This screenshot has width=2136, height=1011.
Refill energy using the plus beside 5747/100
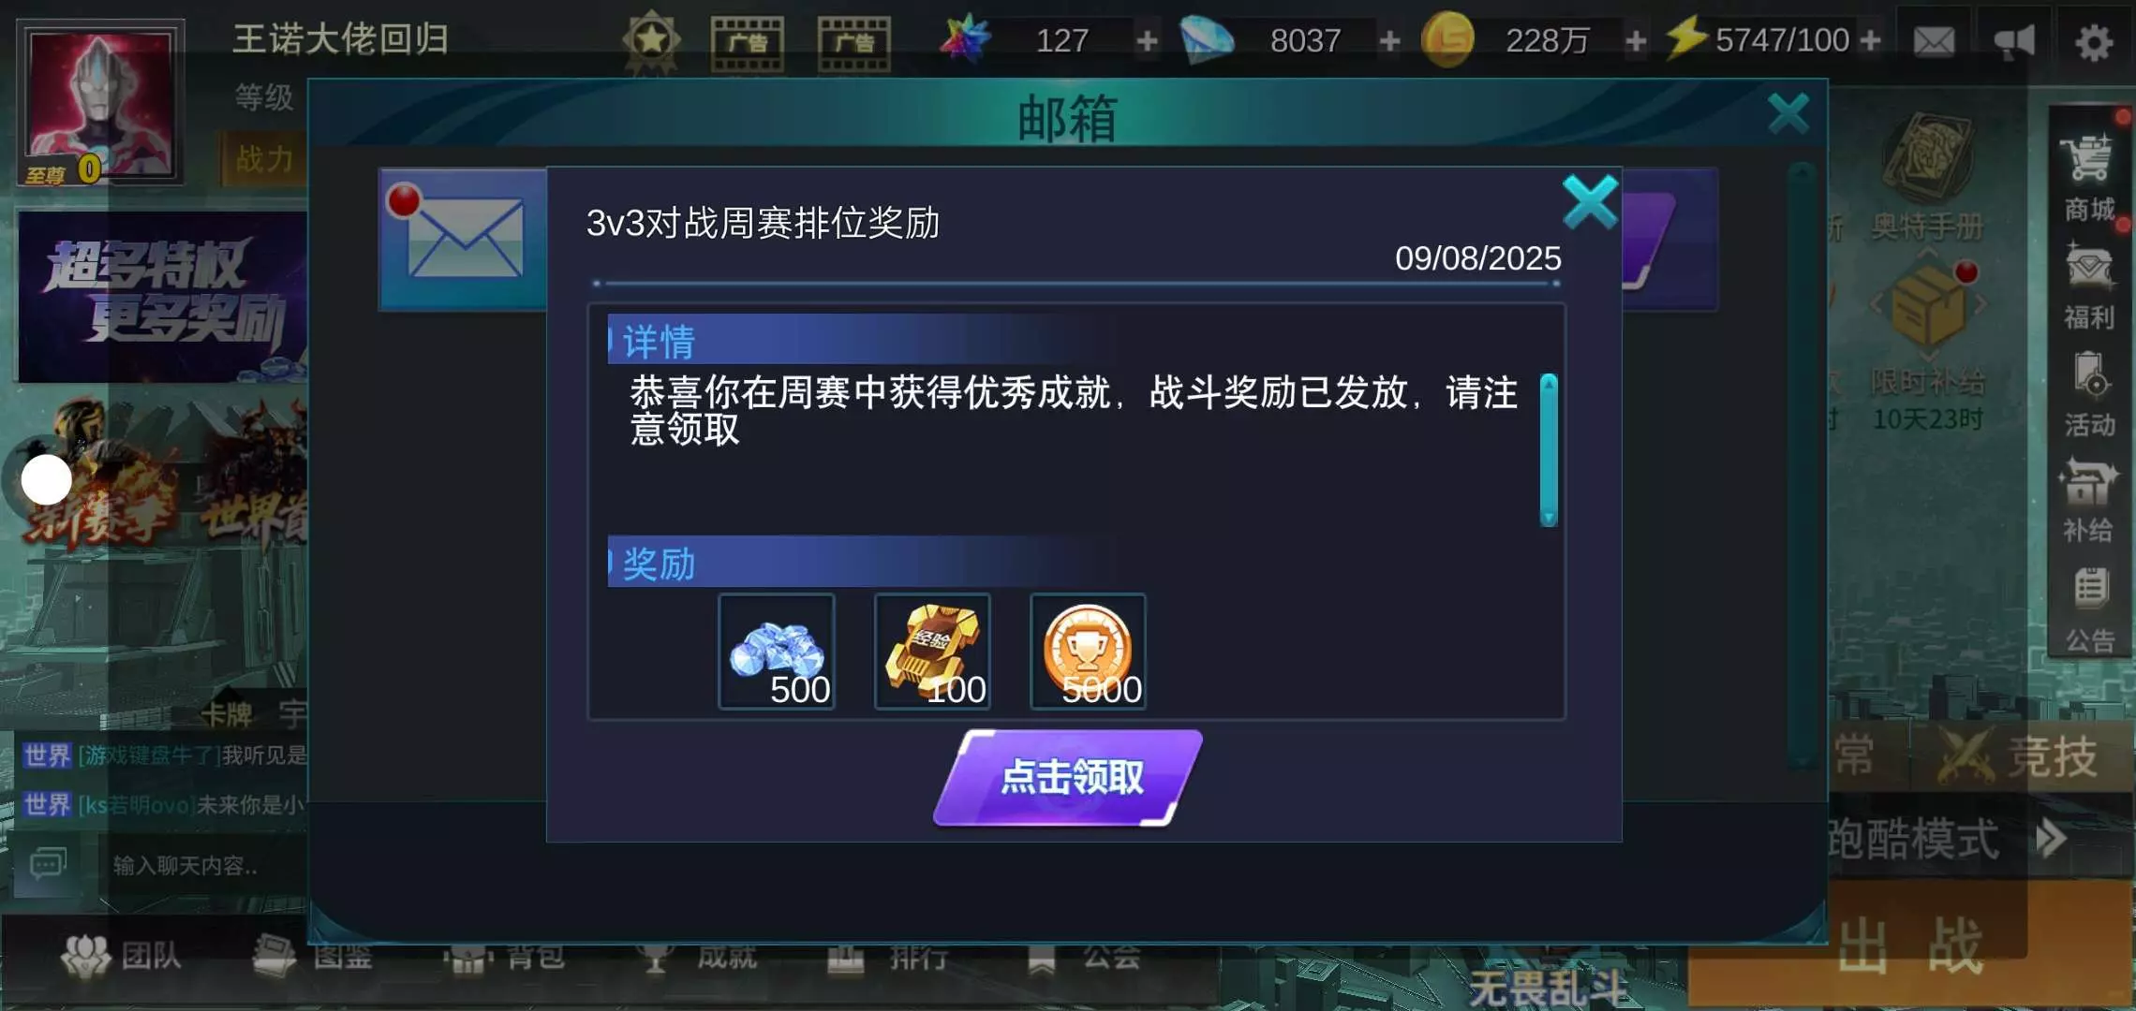click(x=1870, y=40)
